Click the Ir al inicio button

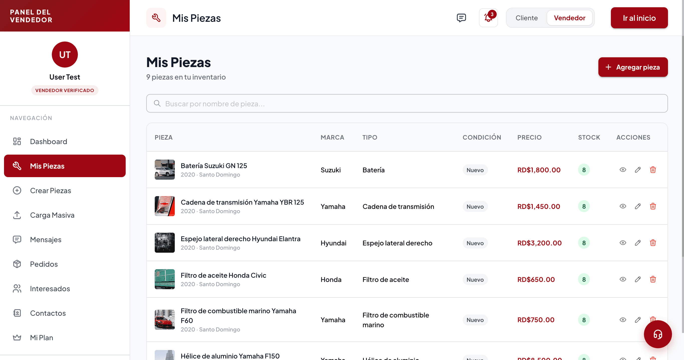(x=639, y=18)
